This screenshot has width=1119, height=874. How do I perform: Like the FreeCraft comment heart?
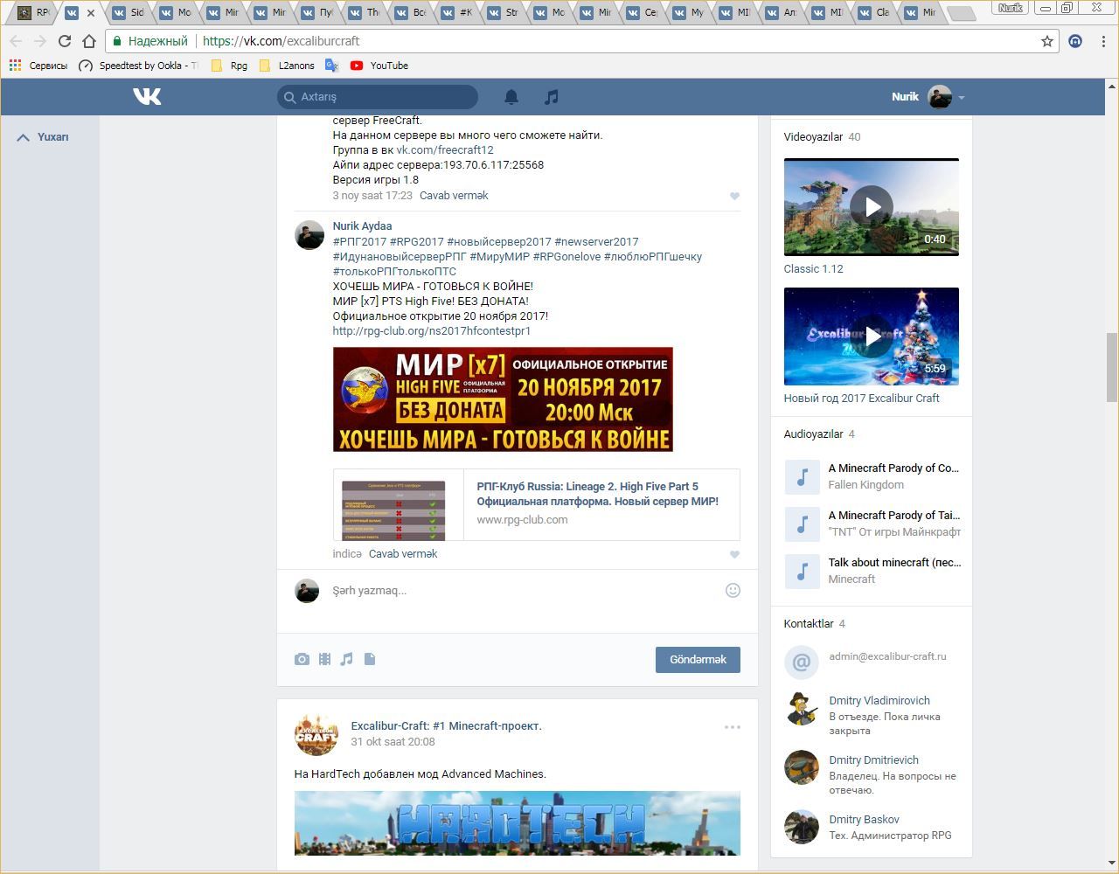click(734, 196)
